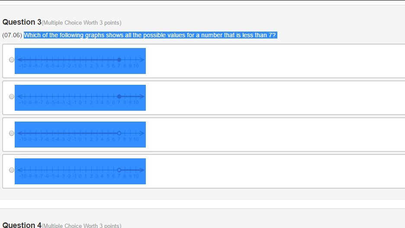Click the 0 label on the third number line
The width and height of the screenshot is (405, 228).
click(x=80, y=139)
